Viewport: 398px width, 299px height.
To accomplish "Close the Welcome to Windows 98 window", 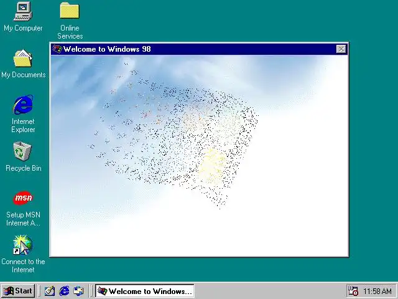I will 341,49.
